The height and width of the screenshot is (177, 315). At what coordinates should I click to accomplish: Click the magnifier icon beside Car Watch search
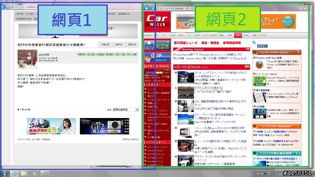[254, 42]
